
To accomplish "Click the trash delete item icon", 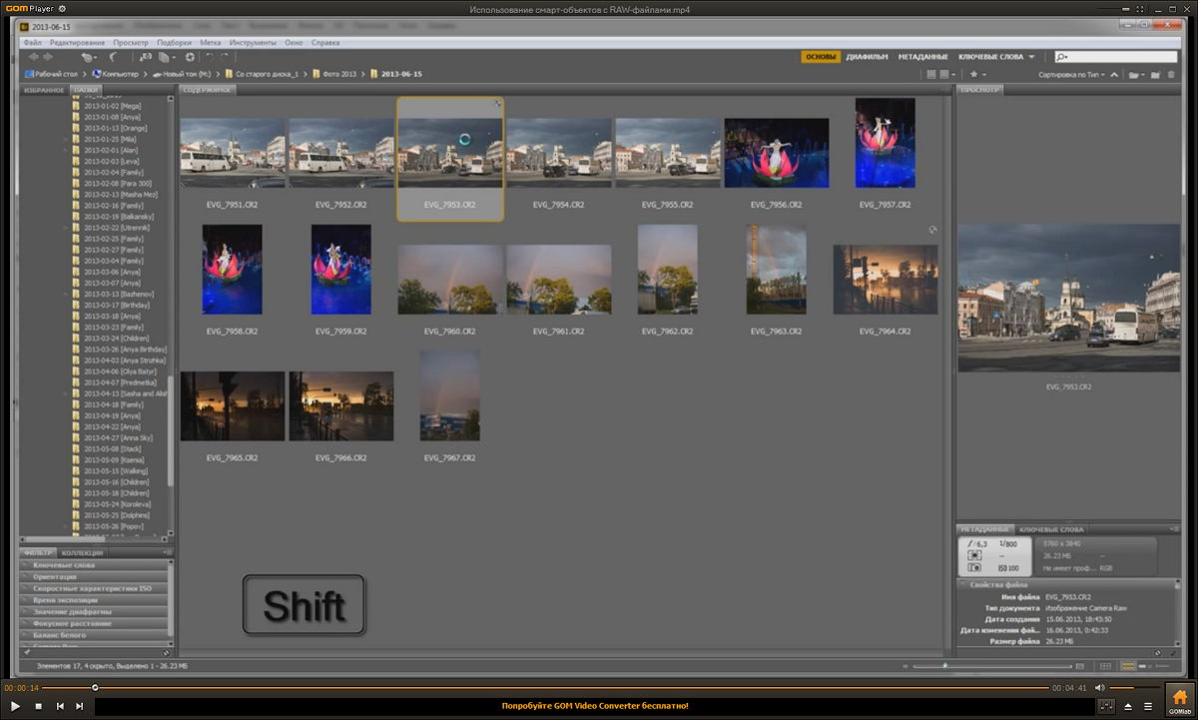I will (1170, 74).
